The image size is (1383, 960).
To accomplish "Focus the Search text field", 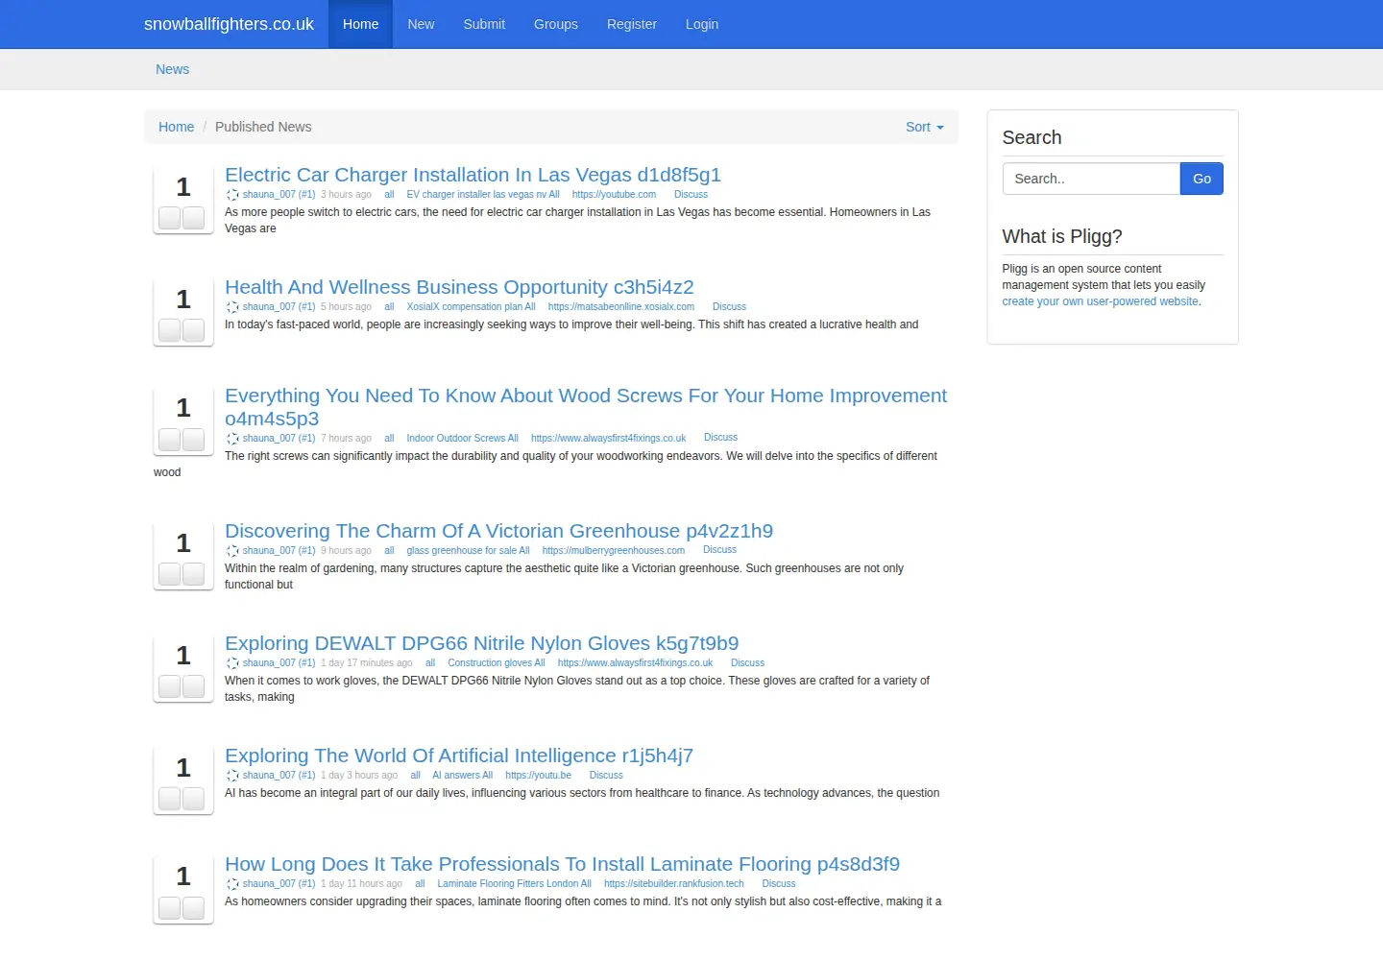I will 1091,179.
